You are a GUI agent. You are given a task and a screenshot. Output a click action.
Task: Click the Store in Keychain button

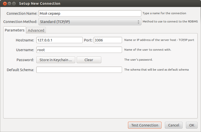[56, 60]
